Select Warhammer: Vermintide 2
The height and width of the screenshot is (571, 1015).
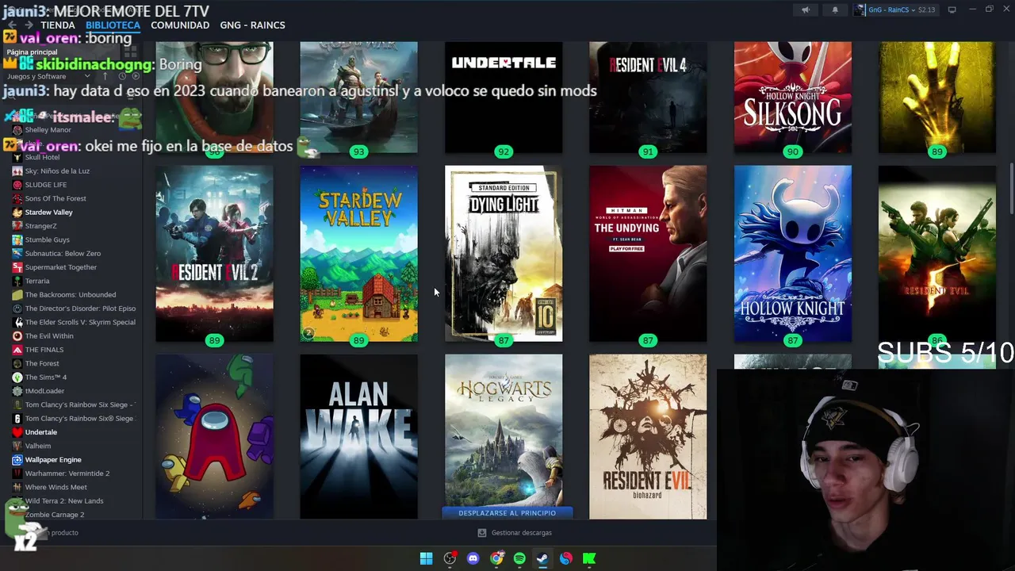67,473
